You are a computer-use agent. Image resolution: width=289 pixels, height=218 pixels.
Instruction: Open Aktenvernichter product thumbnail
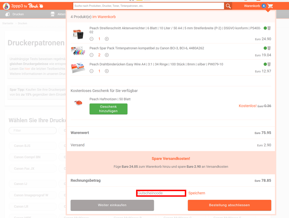(x=78, y=34)
